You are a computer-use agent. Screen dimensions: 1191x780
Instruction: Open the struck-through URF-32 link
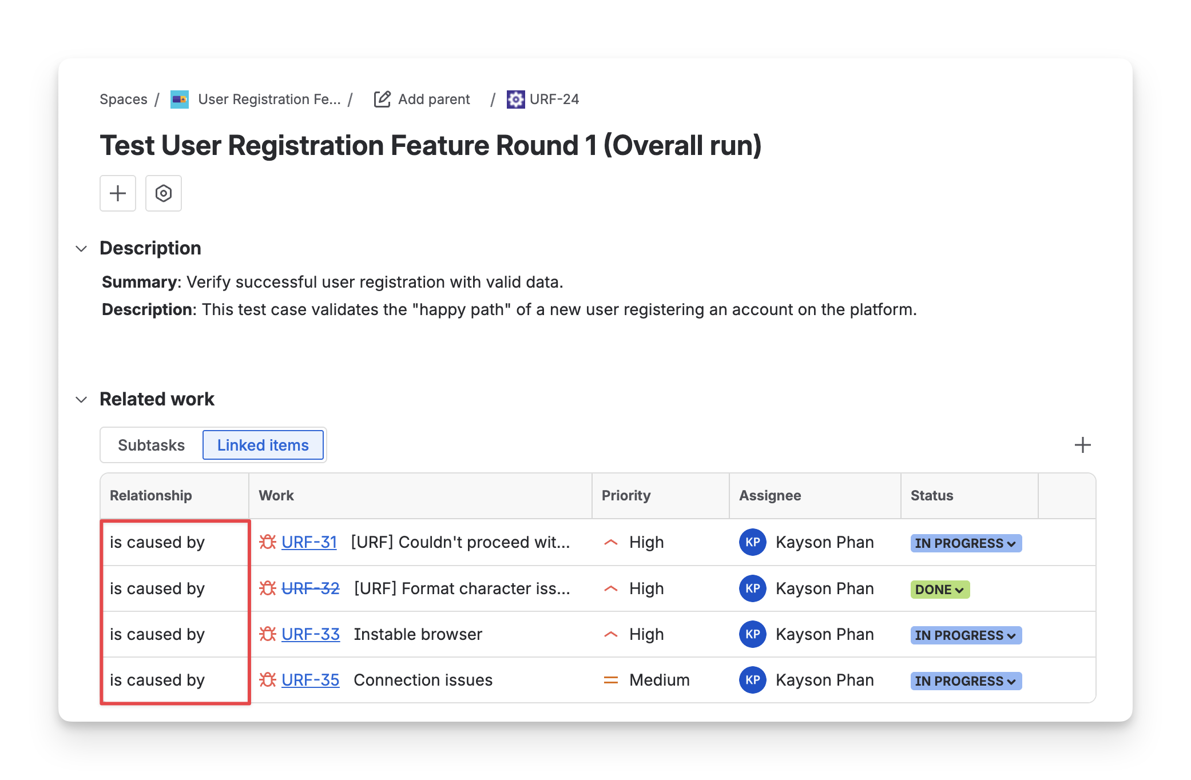click(x=311, y=588)
